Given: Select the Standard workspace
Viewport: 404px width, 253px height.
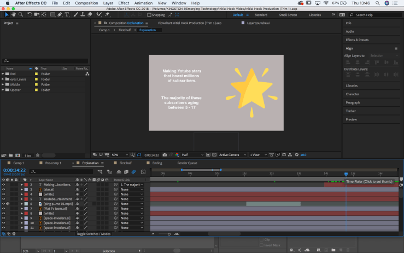Looking at the screenshot, I should 261,15.
